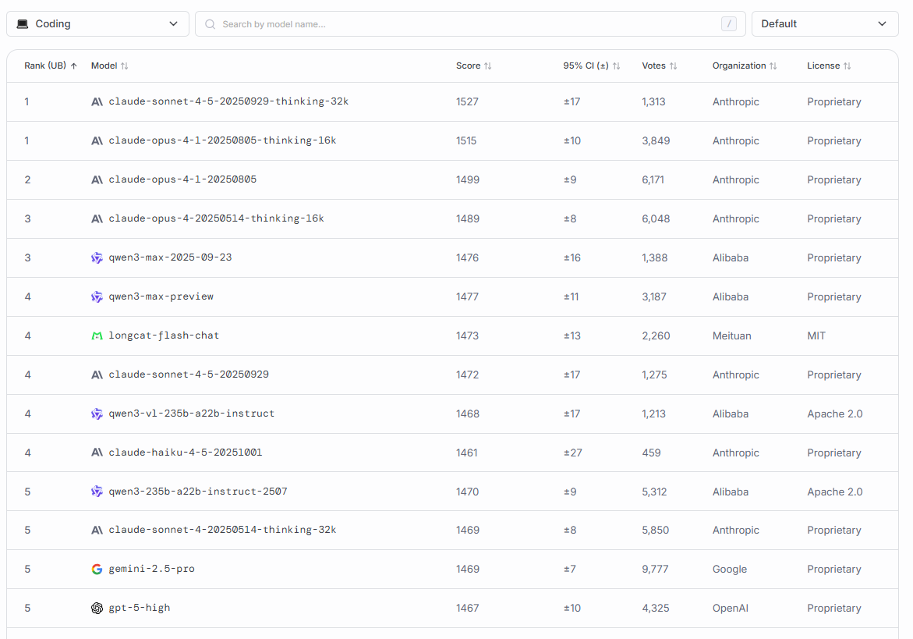The height and width of the screenshot is (639, 913).
Task: Select claude-haiku-4-5-20251001 model name
Action: pos(186,453)
